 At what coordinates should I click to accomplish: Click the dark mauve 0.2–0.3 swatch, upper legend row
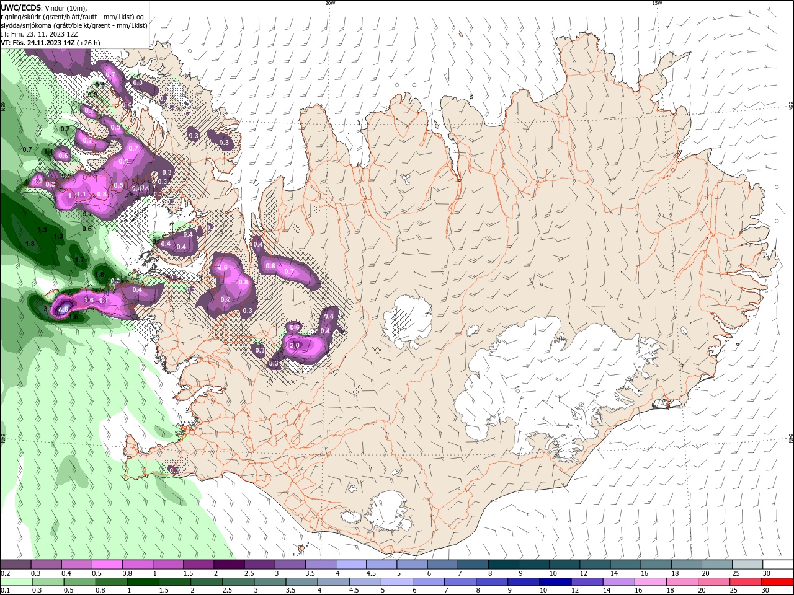pos(16,565)
